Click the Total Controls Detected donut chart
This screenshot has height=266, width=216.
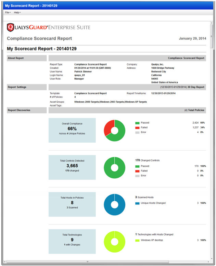(114, 168)
